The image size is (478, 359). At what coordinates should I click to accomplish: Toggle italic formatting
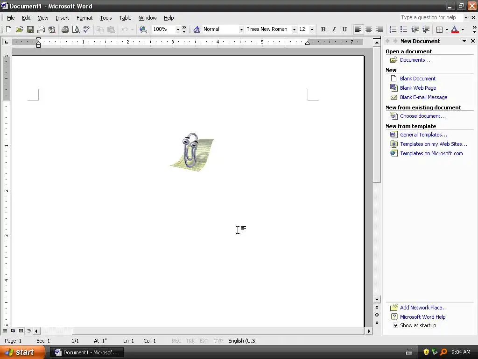(334, 29)
